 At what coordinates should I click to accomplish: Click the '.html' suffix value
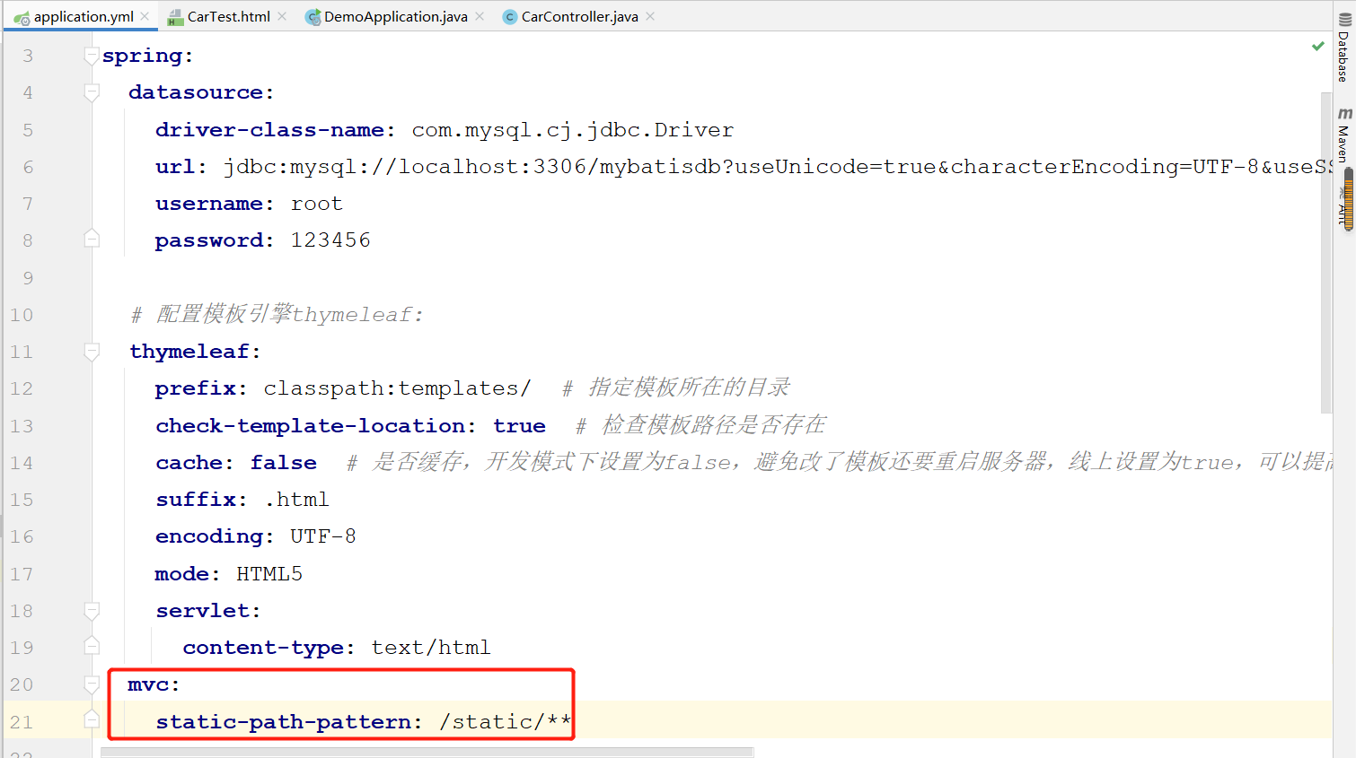tap(296, 500)
